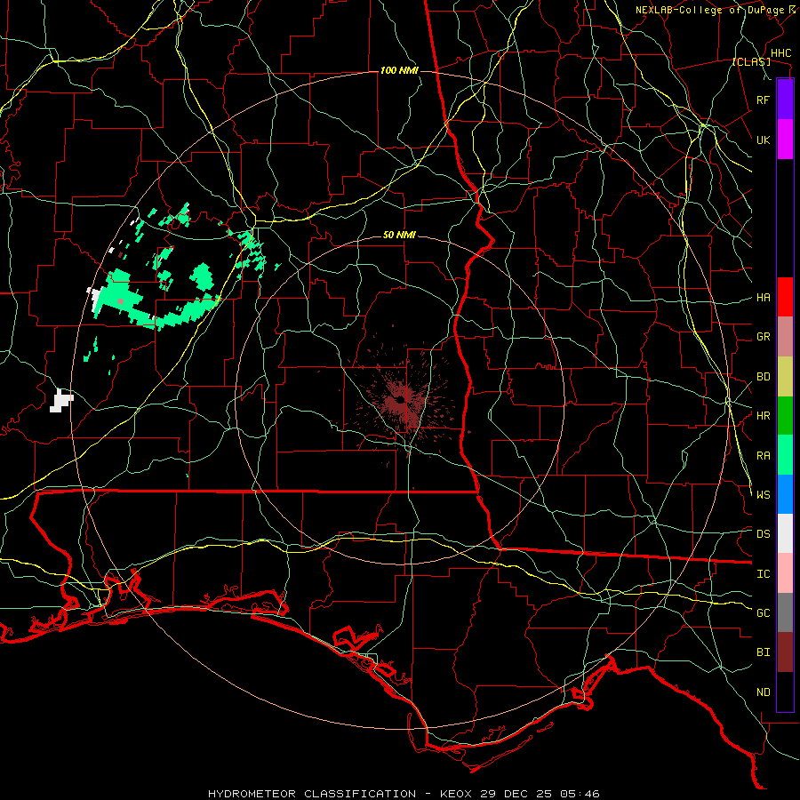
Task: Click the HA legend label
Action: [763, 298]
